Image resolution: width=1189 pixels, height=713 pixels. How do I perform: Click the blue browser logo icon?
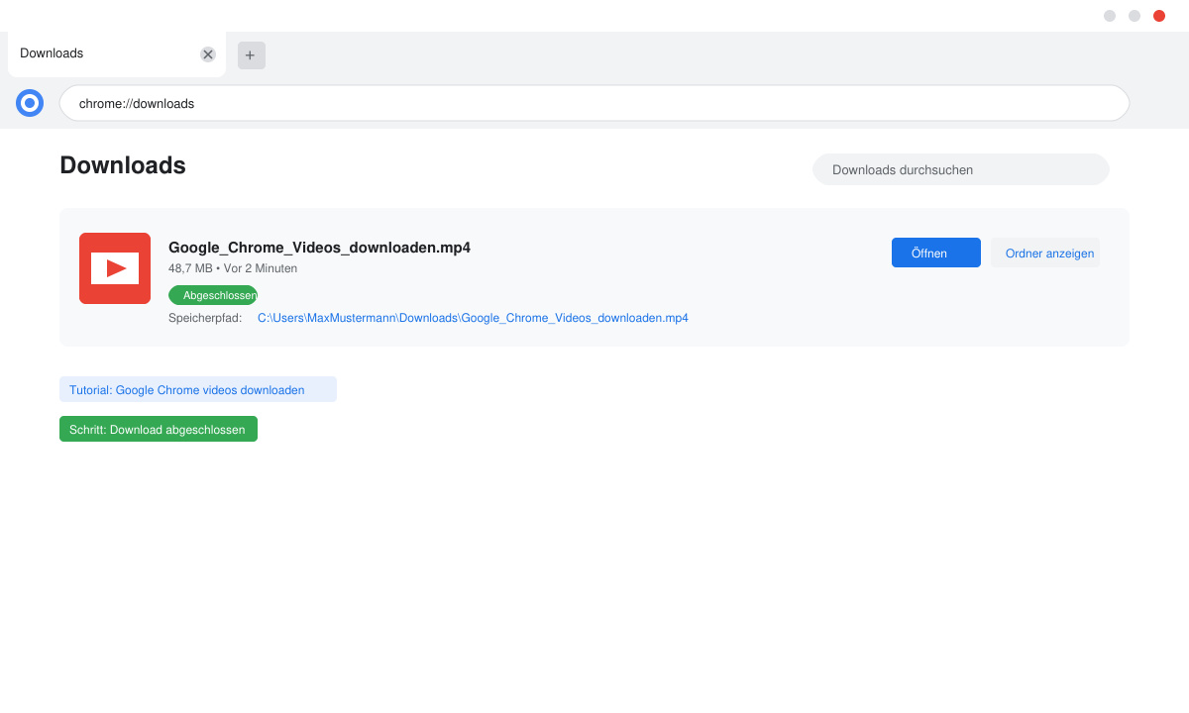click(x=30, y=103)
